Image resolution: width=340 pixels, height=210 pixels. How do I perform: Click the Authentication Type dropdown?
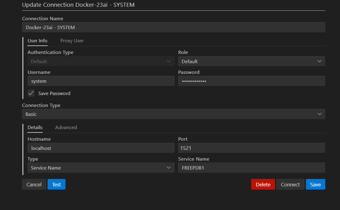(101, 61)
